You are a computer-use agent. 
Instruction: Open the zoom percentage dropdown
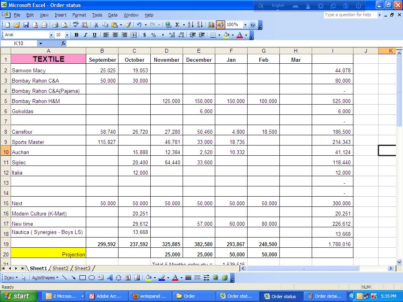[245, 25]
